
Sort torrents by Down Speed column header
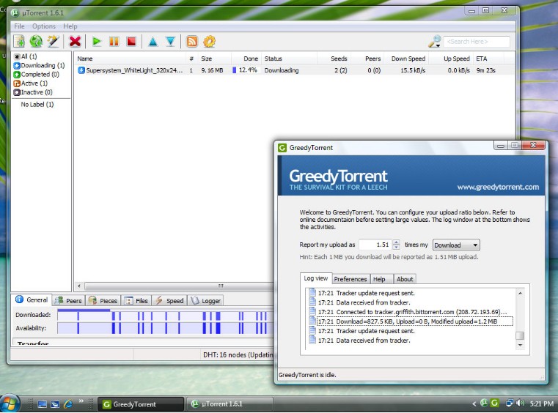click(408, 59)
